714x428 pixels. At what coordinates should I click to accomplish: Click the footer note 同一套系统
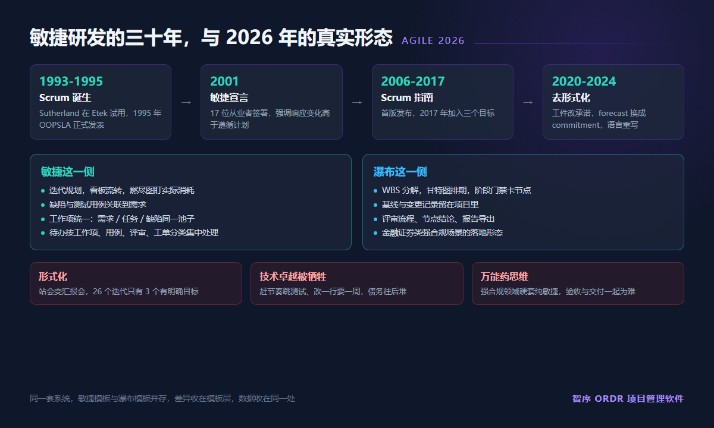(x=162, y=398)
